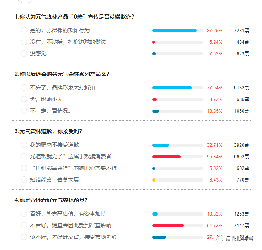This screenshot has width=262, height=250.
Task: Choose radio 不一定，看情况
Action: point(24,111)
